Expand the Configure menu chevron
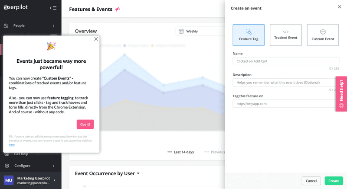The width and height of the screenshot is (347, 189). (53, 166)
